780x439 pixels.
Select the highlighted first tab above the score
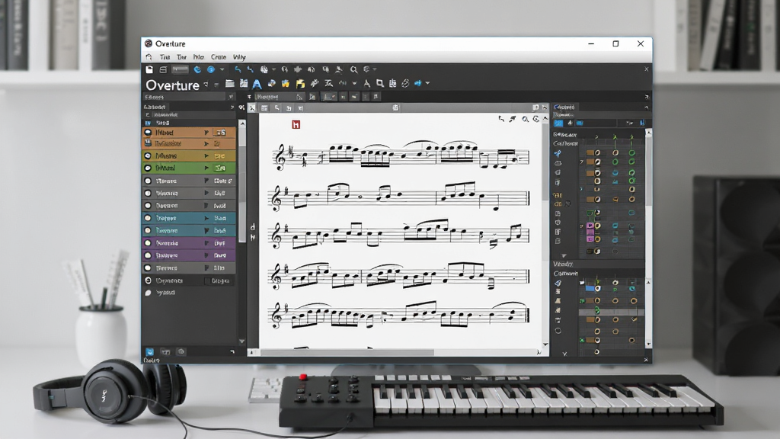point(252,108)
